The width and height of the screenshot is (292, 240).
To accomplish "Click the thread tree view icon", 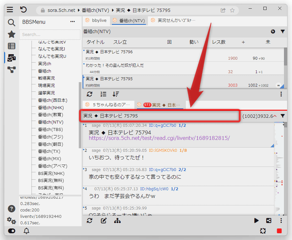I will click(117, 221).
